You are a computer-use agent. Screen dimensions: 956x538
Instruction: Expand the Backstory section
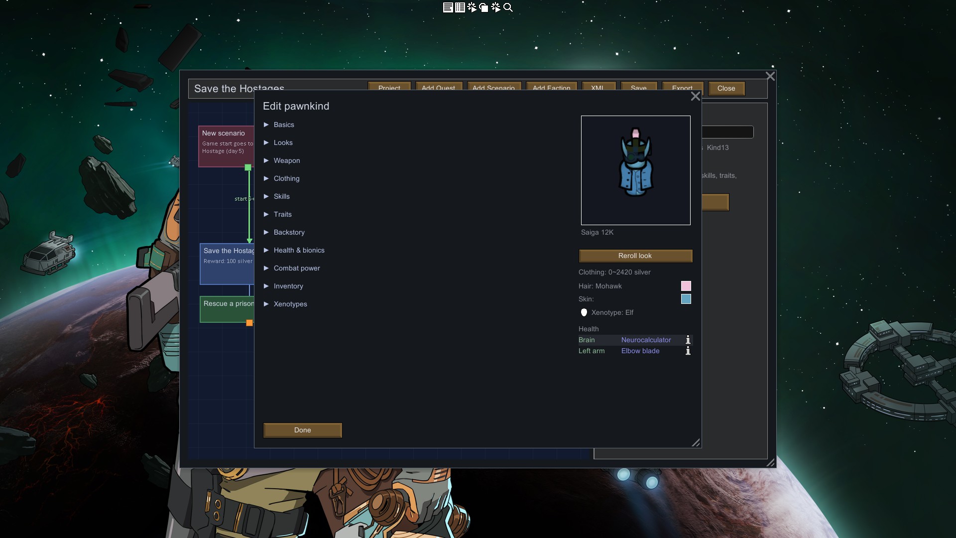coord(284,232)
